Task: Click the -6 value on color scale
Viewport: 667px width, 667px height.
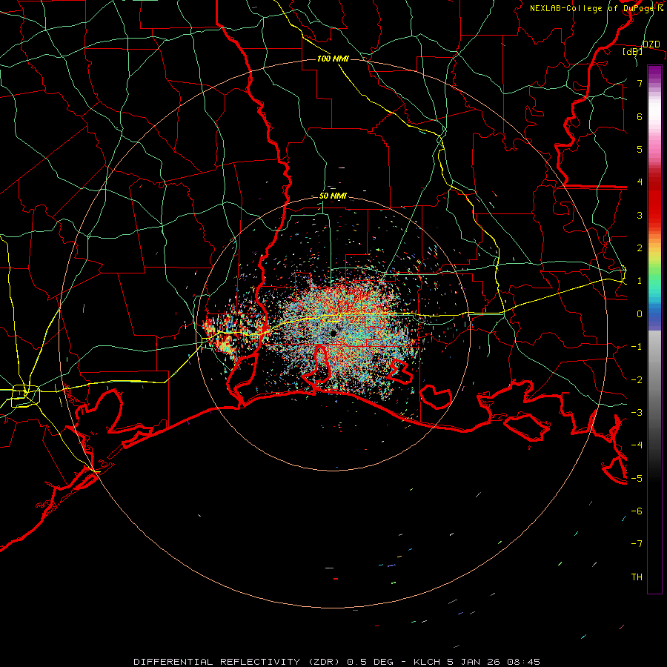Action: [637, 511]
